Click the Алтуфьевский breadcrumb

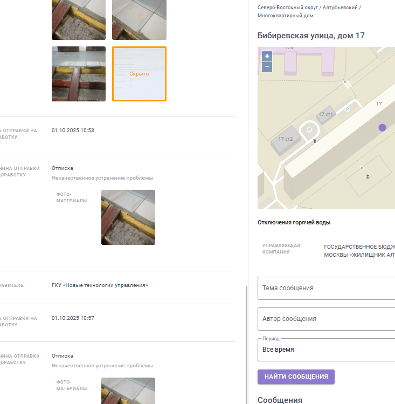340,8
